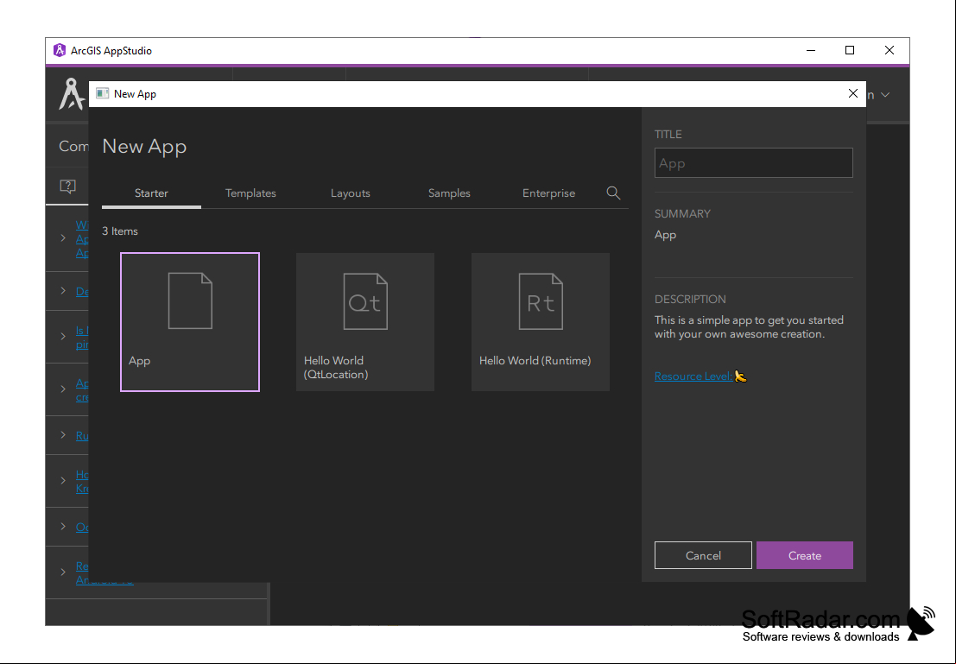
Task: Click the AppStudio compass logo in main window
Action: tap(71, 94)
